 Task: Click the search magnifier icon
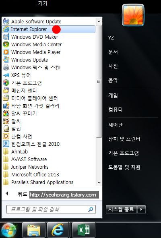coord(91,210)
